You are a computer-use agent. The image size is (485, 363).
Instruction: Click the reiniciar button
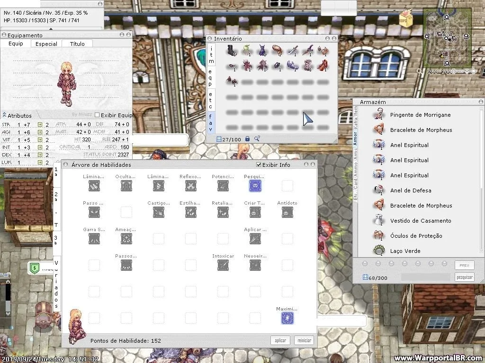pos(304,340)
